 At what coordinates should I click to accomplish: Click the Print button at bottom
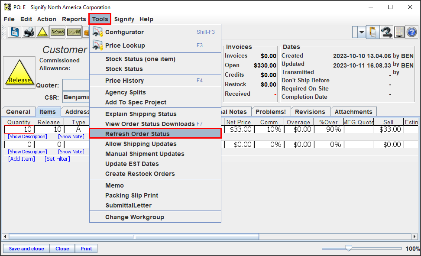pyautogui.click(x=86, y=249)
